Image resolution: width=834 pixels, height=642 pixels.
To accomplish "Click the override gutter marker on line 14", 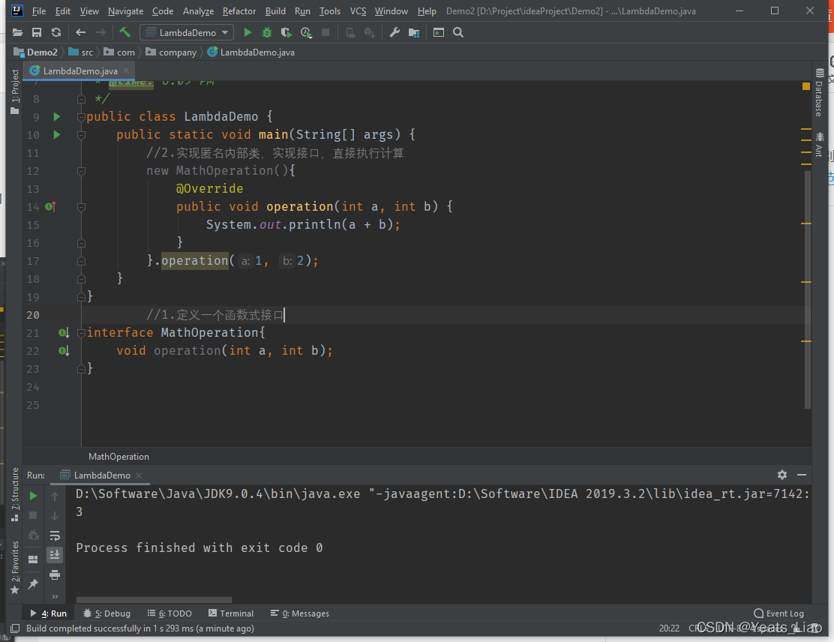I will click(50, 206).
